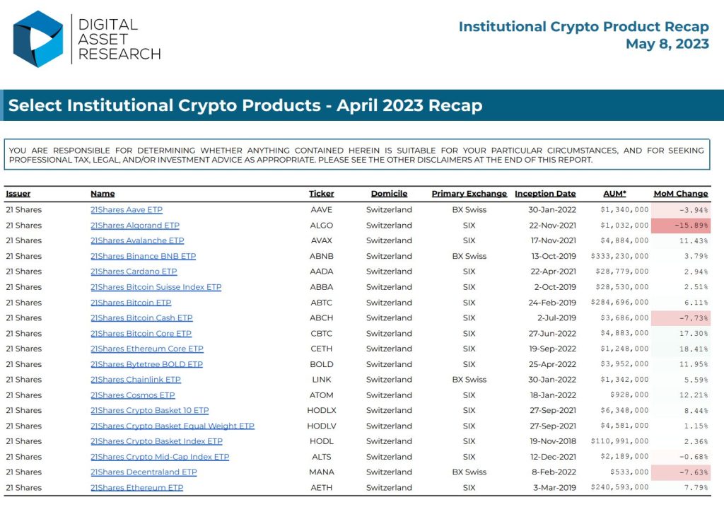Open the 21Shares Bitcoin Core ETP link
The height and width of the screenshot is (507, 724).
(x=141, y=333)
